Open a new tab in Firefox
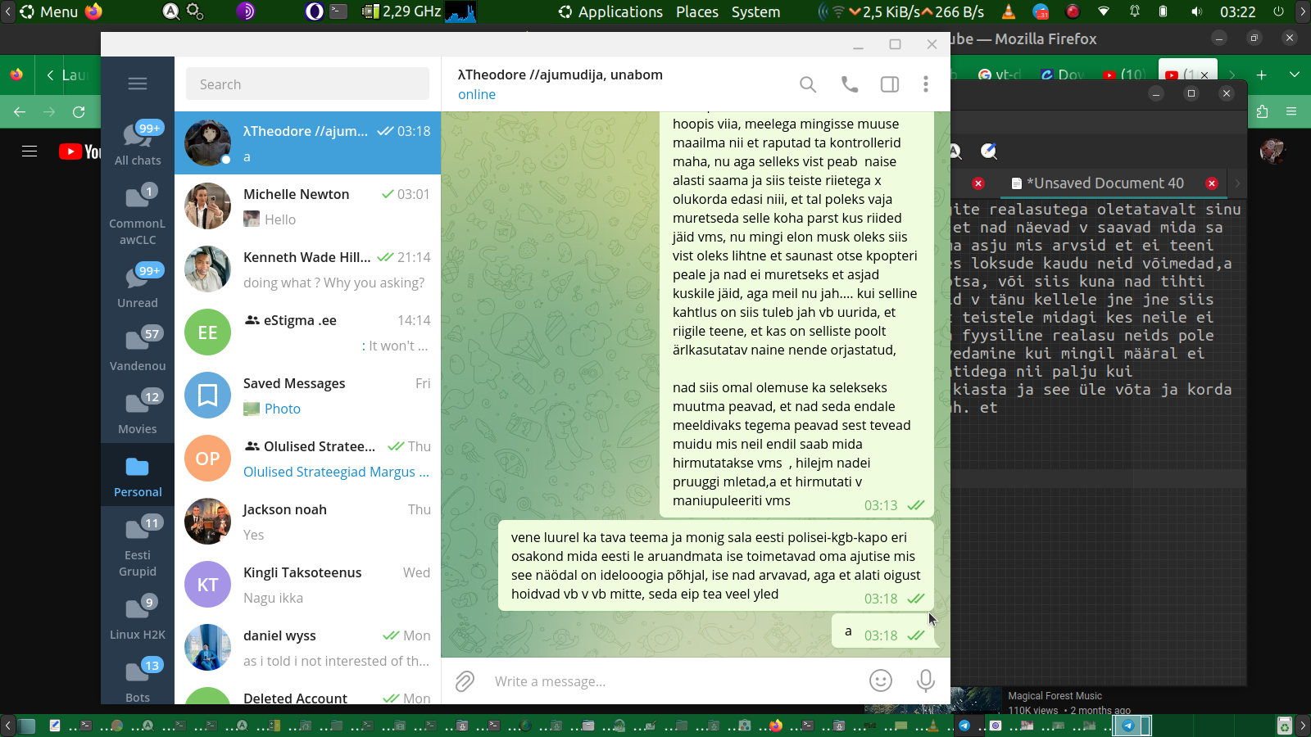Image resolution: width=1311 pixels, height=737 pixels. pyautogui.click(x=1262, y=75)
